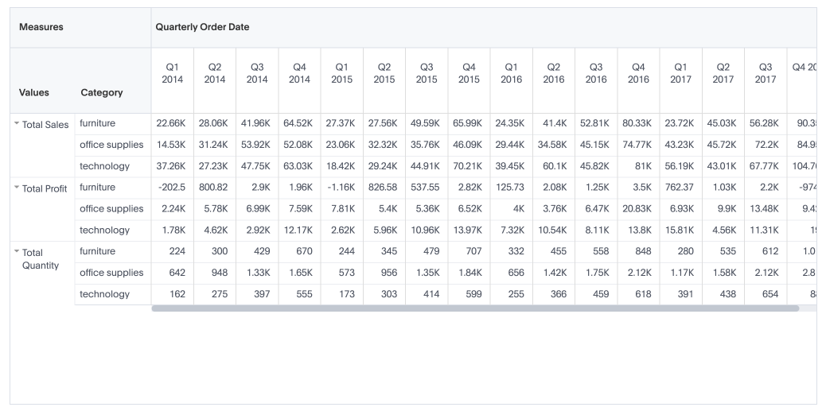The height and width of the screenshot is (411, 826).
Task: Select office supplies row under Total Profit
Action: [111, 209]
